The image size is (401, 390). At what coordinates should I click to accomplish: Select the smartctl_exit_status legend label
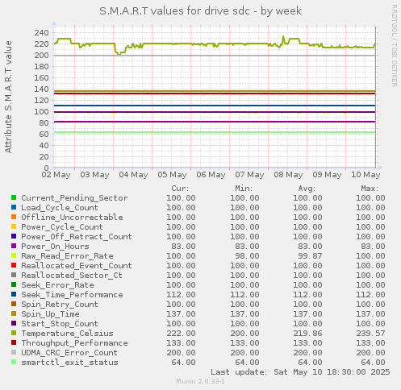point(69,363)
